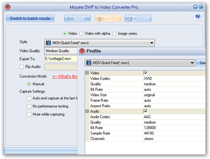
Task: Open the Profile format dropdown
Action: pos(192,63)
